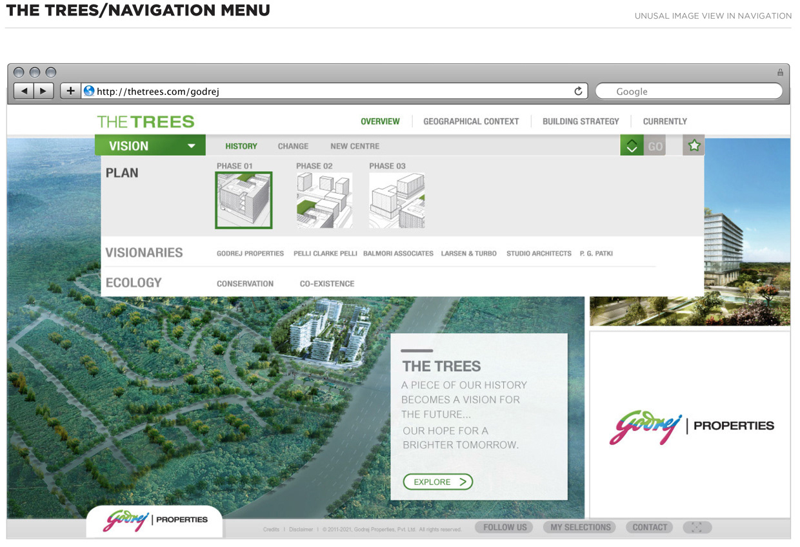Image resolution: width=800 pixels, height=547 pixels.
Task: Open the Larsen & Turbo link
Action: coord(469,254)
